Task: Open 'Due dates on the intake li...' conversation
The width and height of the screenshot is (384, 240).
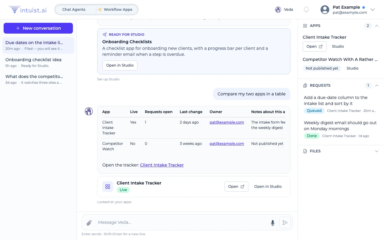Action: pyautogui.click(x=38, y=45)
